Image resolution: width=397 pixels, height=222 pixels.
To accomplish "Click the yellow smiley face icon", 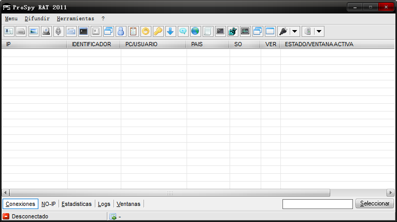I will (146, 31).
